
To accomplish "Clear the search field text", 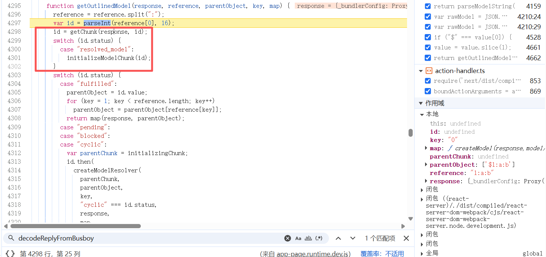I will [x=287, y=238].
